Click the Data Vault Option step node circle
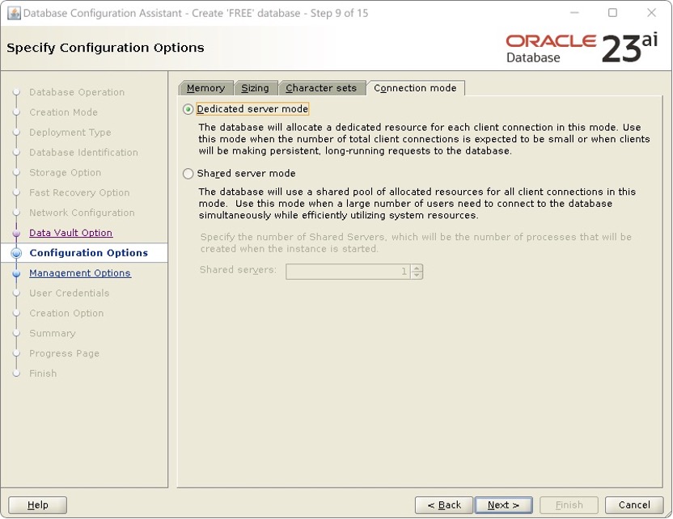Viewport: 673px width, 519px height. pyautogui.click(x=18, y=233)
